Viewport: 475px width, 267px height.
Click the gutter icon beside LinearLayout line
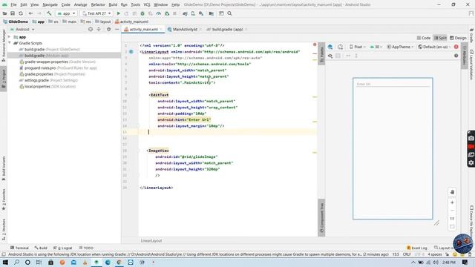131,52
